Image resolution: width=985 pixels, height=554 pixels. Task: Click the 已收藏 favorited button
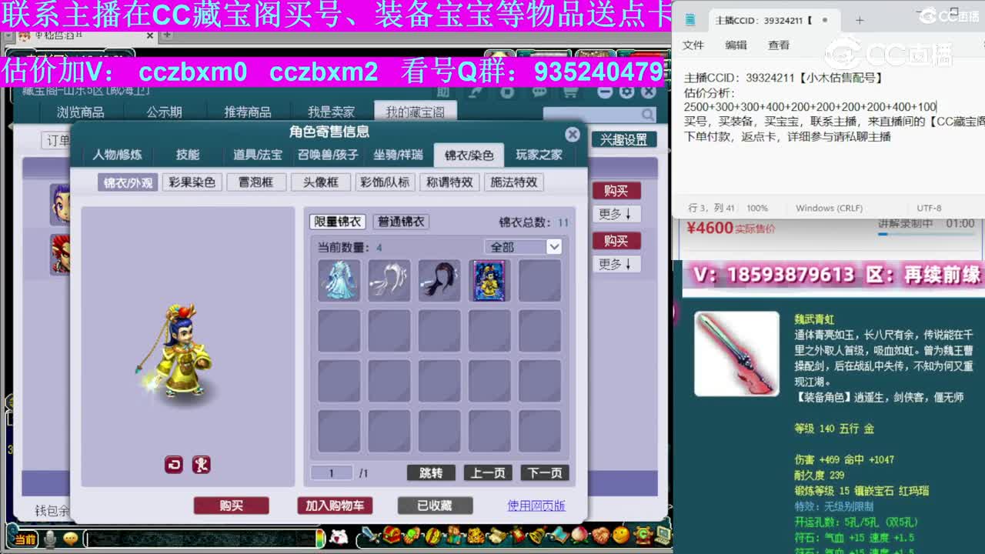click(435, 506)
